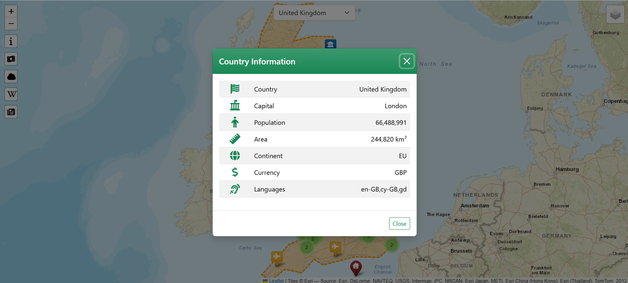The height and width of the screenshot is (283, 628).
Task: Open country info panel button
Action: coord(11,41)
